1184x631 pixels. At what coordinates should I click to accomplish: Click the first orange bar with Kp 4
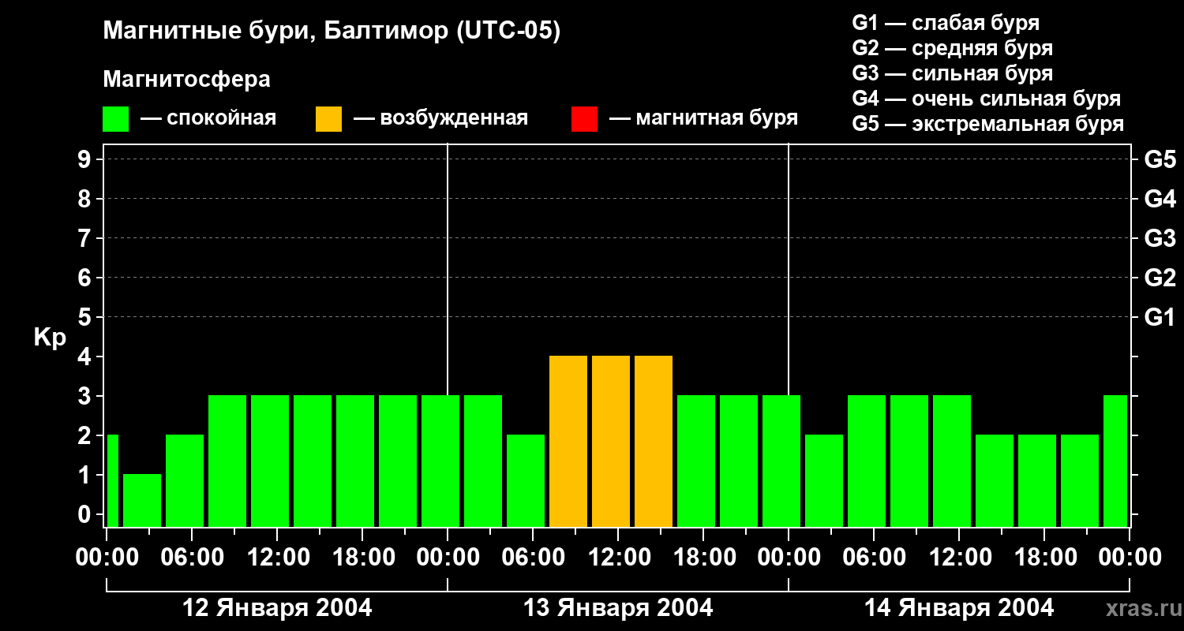click(568, 441)
